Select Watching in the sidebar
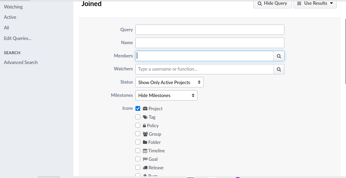Screen dimensions: 346x178 point(13,7)
